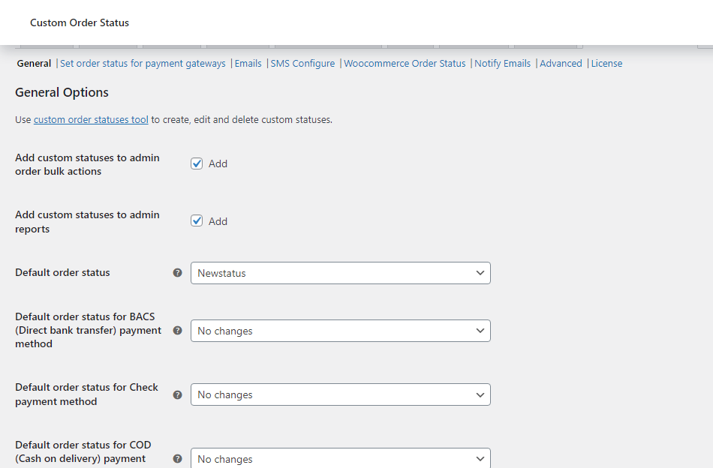Open Set order status for payment gateways
This screenshot has width=713, height=468.
(x=143, y=64)
